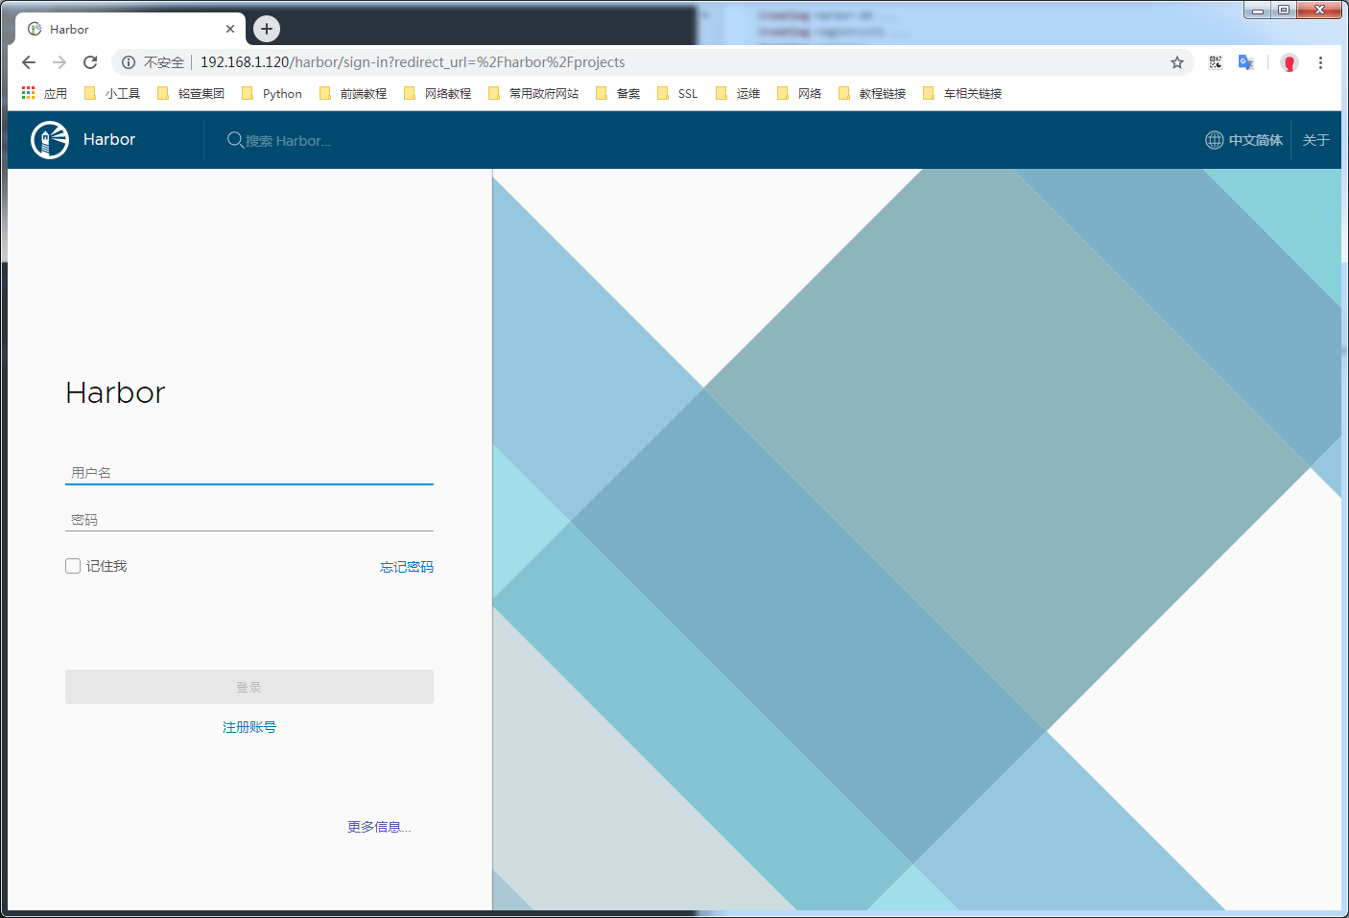1349x918 pixels.
Task: Open the 运维 bookmark folder
Action: pos(738,93)
